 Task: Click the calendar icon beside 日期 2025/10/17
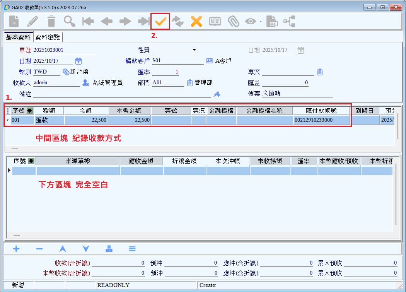click(x=78, y=61)
